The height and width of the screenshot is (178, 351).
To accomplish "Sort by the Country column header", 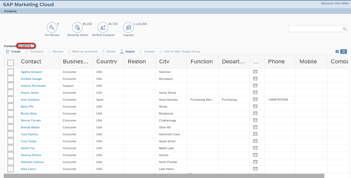I will pos(106,61).
